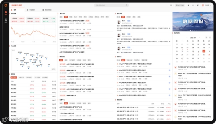Click the settings icon beside the calendar plus
The height and width of the screenshot is (124, 216).
(x=206, y=37)
